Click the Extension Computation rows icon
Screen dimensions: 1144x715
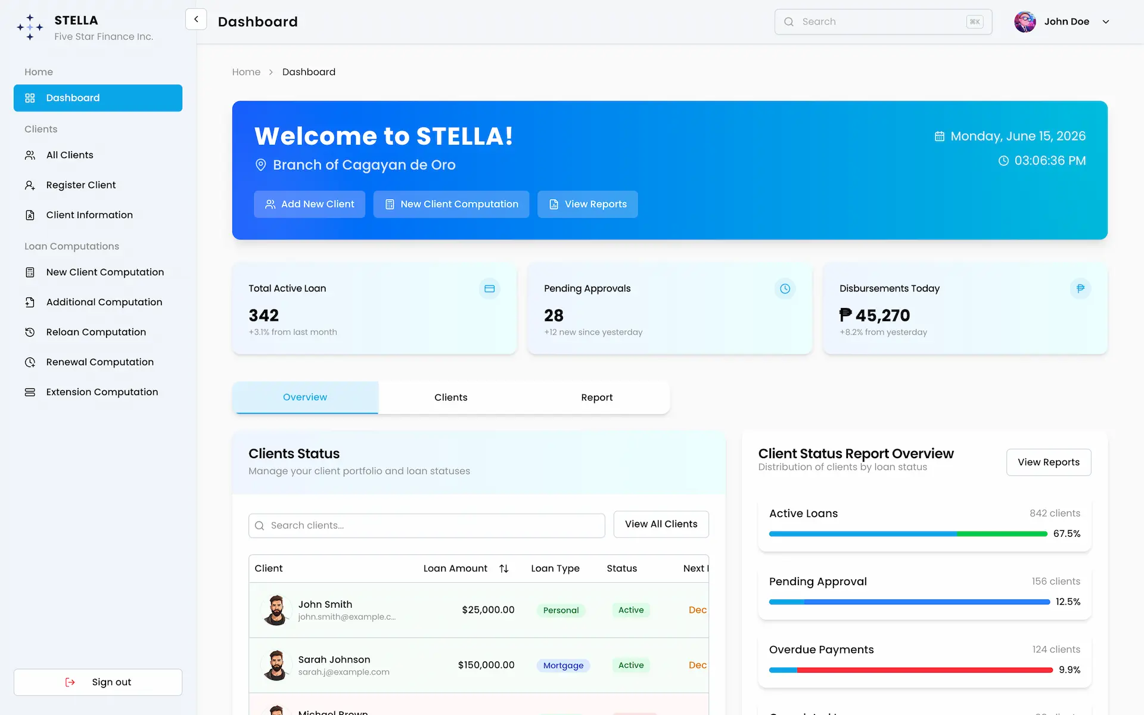coord(30,392)
